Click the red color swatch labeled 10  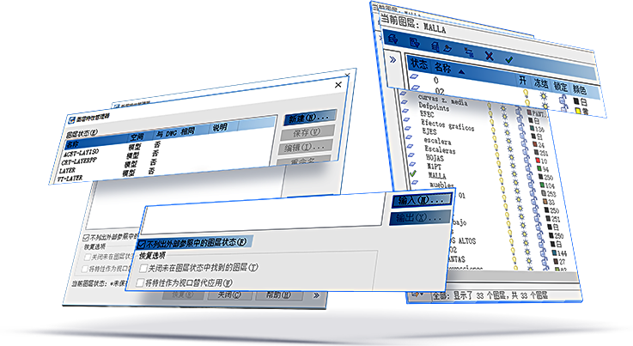click(x=538, y=161)
